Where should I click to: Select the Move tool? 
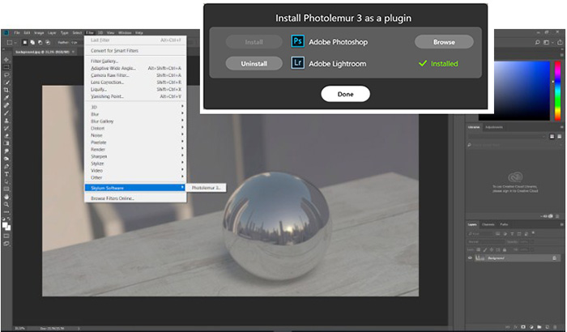[x=6, y=60]
